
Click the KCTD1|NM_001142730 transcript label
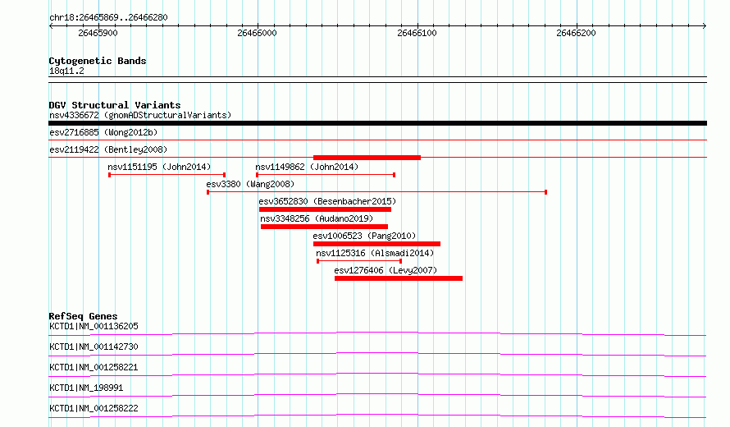pos(94,347)
